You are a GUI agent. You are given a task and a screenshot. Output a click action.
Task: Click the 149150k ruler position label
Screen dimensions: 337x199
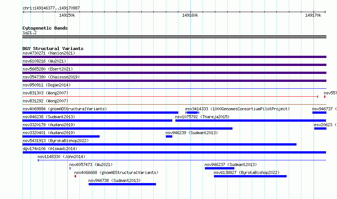[67, 15]
